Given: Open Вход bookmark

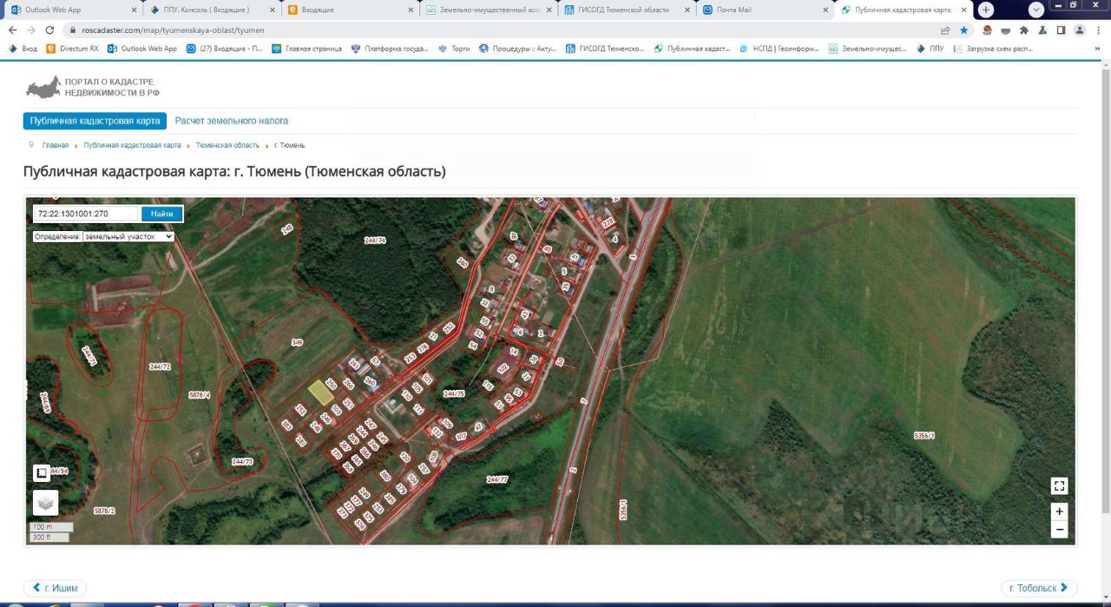Looking at the screenshot, I should coord(23,49).
